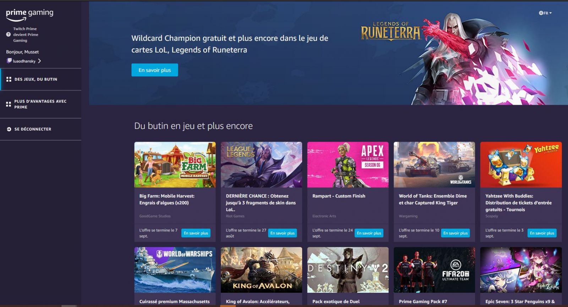This screenshot has width=568, height=307.
Task: Click the Legends of Runeterra logo
Action: pyautogui.click(x=390, y=31)
